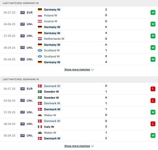
Task: Click the red L badge for Denmark vs Italy
Action: [x=153, y=124]
